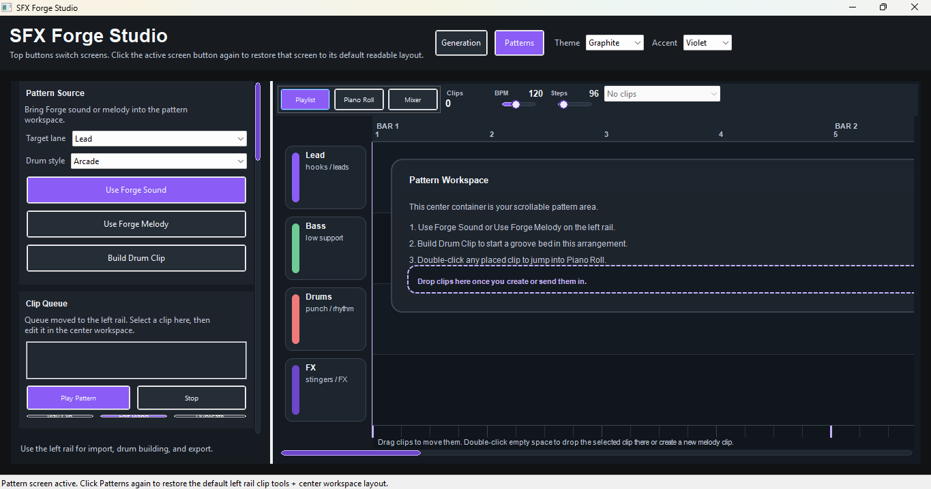This screenshot has height=489, width=931.
Task: Select the Drums lane card
Action: (326, 319)
